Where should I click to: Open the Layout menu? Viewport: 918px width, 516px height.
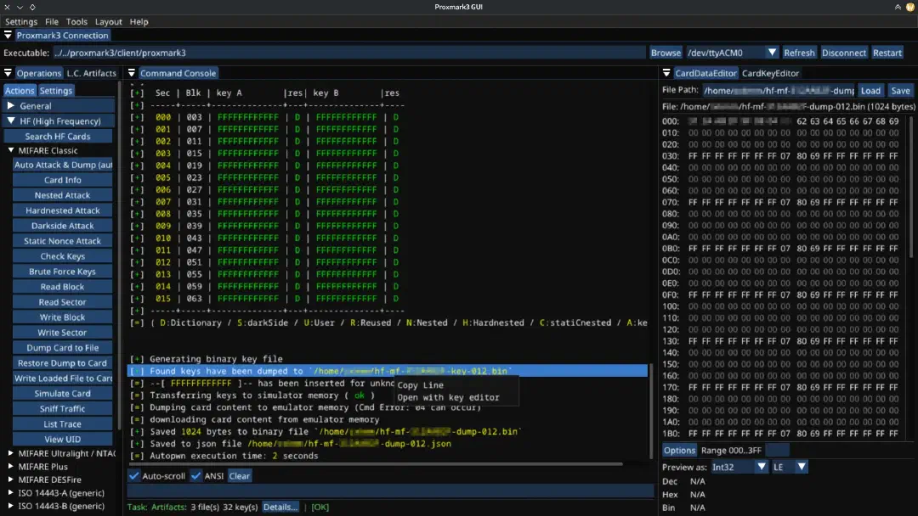click(108, 21)
